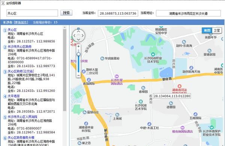Click numbered marker 3 in results list

pos(5,72)
